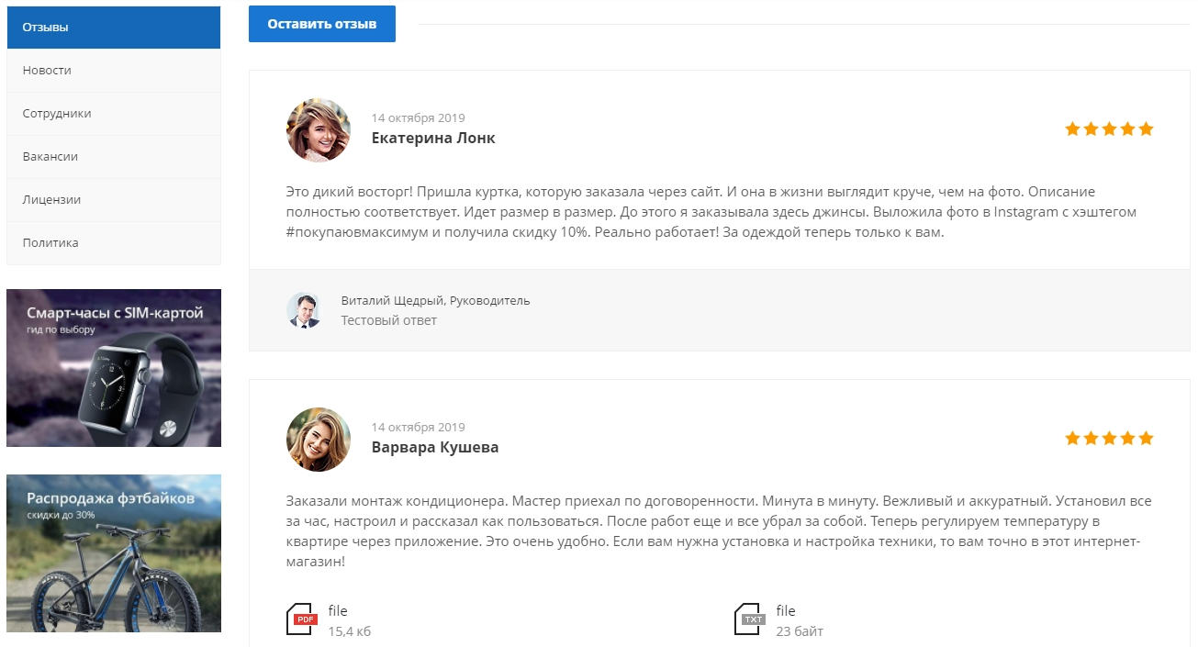Open the Смарт-часы с SIM-картой banner

pos(114,368)
